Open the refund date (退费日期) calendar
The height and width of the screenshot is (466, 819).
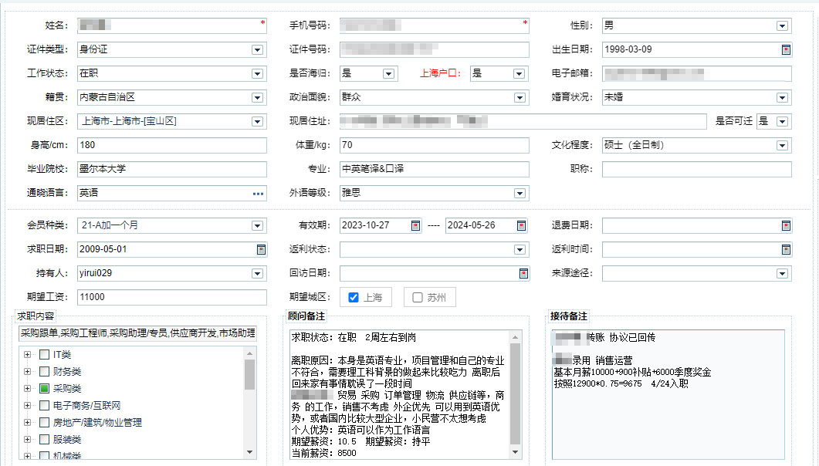[x=786, y=225]
